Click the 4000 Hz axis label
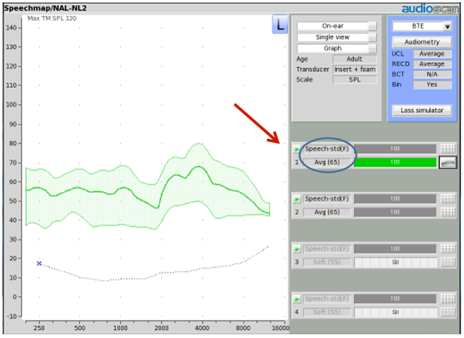Screen dimensions: 464x338 202,328
